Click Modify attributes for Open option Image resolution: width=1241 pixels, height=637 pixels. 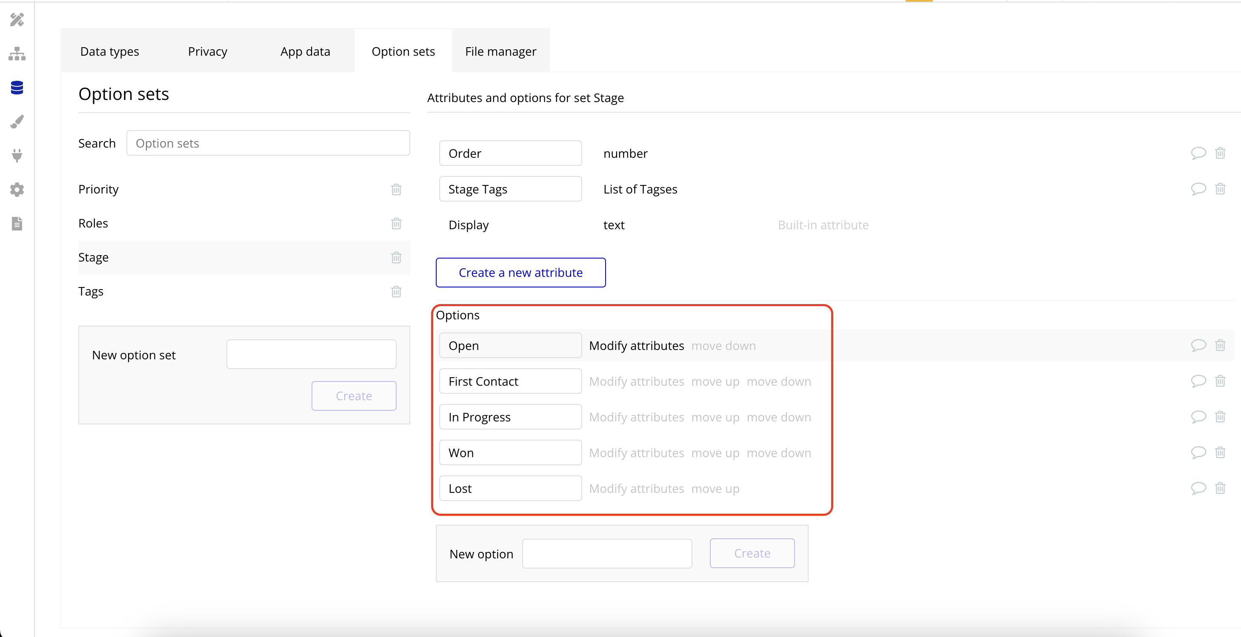pos(636,346)
